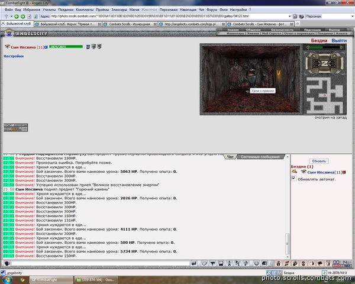The width and height of the screenshot is (355, 284).
Task: Click the mail.ru counter banner
Action: pos(16,128)
